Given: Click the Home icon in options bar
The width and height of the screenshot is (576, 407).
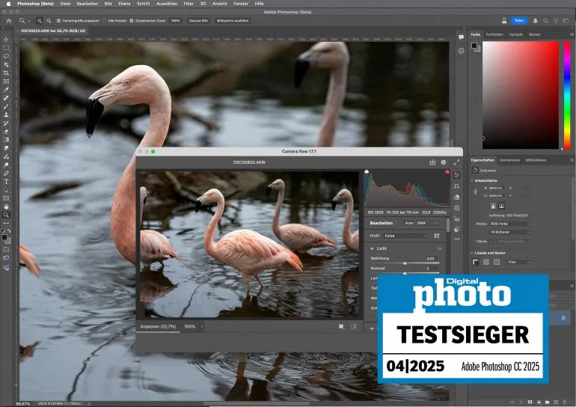Looking at the screenshot, I should click(9, 21).
